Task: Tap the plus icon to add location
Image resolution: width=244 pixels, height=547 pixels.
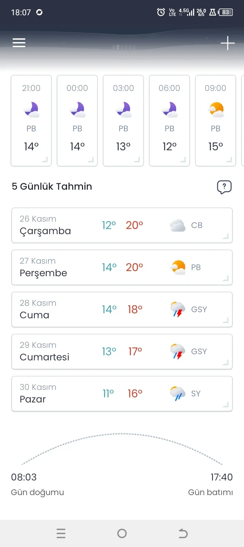Action: [227, 43]
